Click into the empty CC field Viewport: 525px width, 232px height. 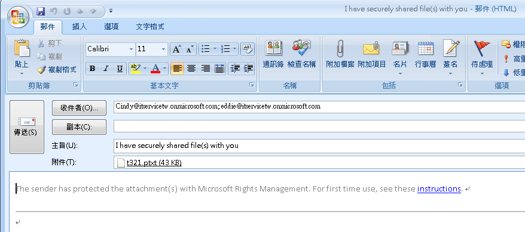click(x=319, y=126)
